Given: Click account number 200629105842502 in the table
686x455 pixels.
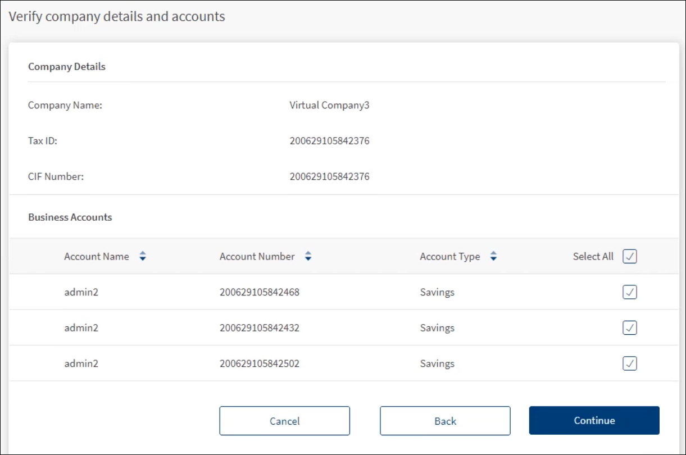Looking at the screenshot, I should 259,364.
